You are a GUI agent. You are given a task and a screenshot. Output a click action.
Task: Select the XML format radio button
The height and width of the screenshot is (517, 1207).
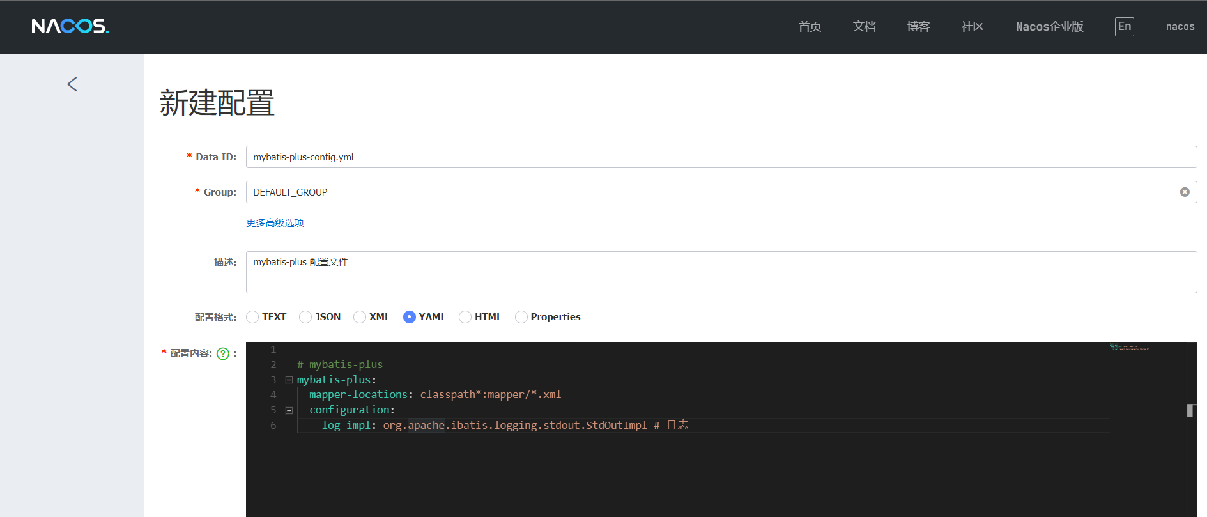pos(360,317)
